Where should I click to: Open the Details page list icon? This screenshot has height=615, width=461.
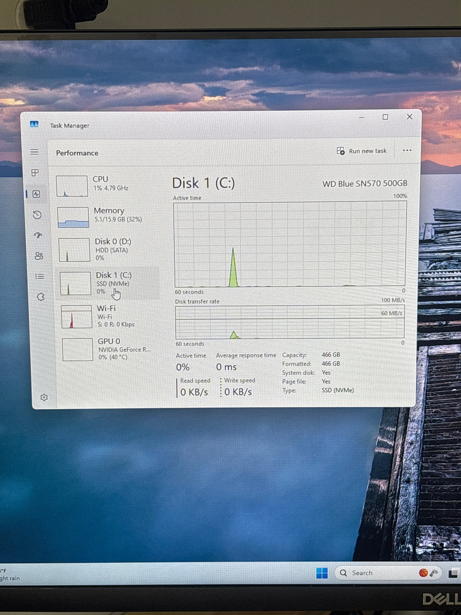(40, 276)
